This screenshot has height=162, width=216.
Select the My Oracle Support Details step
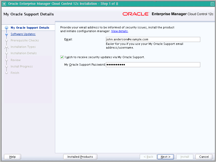pyautogui.click(x=30, y=28)
